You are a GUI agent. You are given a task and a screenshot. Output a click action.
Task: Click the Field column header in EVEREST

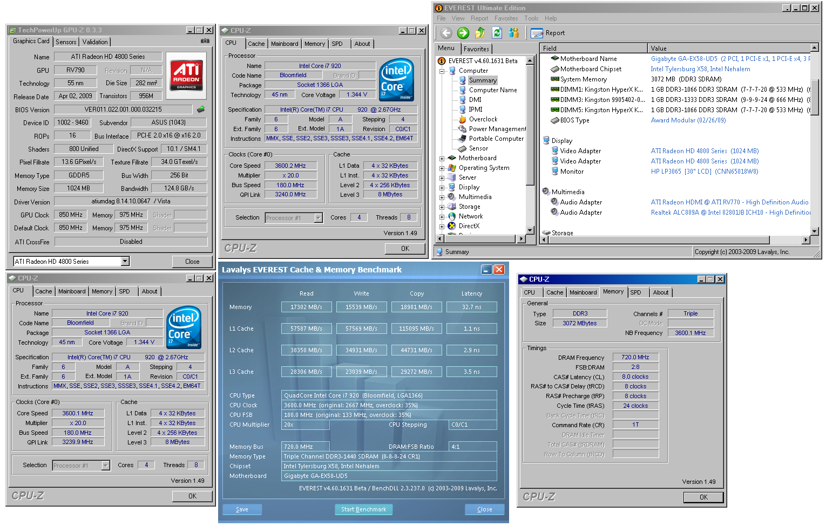click(x=593, y=48)
